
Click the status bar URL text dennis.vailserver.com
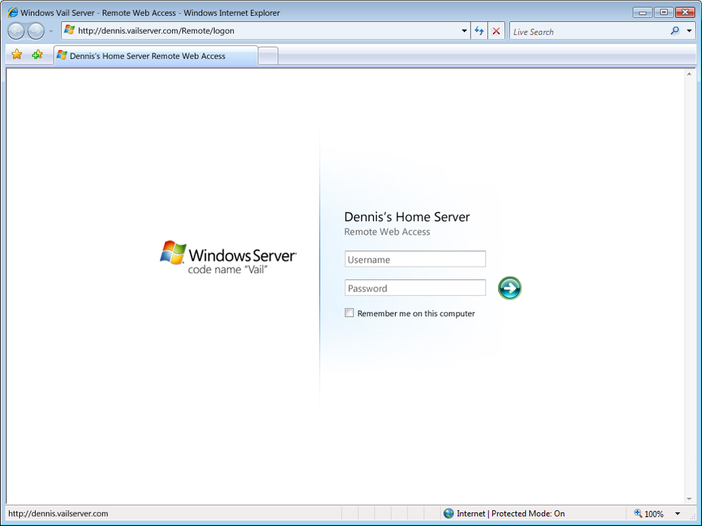pyautogui.click(x=58, y=514)
